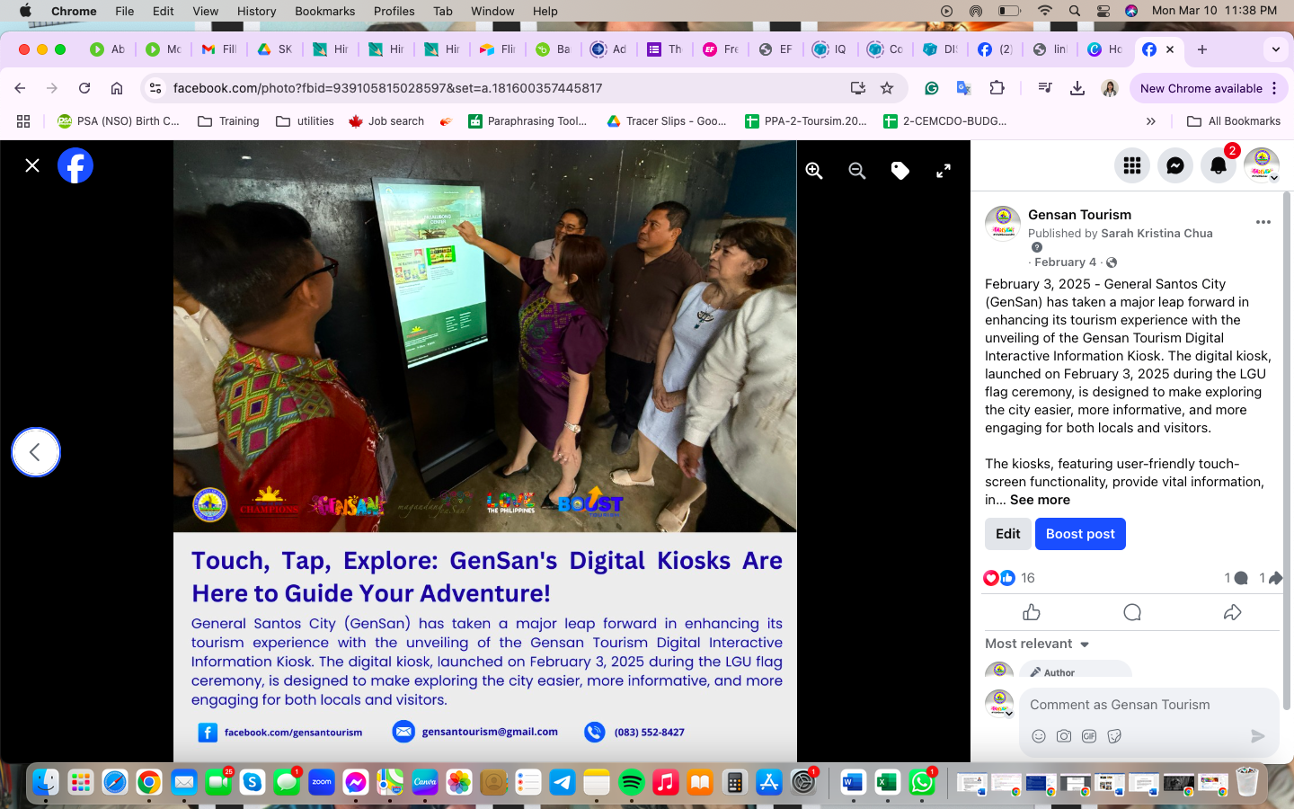Image resolution: width=1294 pixels, height=809 pixels.
Task: Open Microsoft Word from the Dock
Action: click(853, 782)
